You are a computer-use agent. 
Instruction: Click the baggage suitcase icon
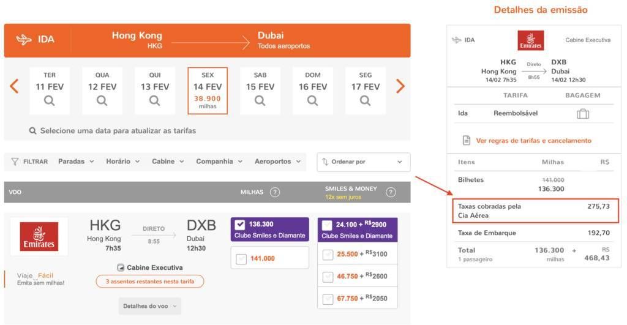[583, 114]
